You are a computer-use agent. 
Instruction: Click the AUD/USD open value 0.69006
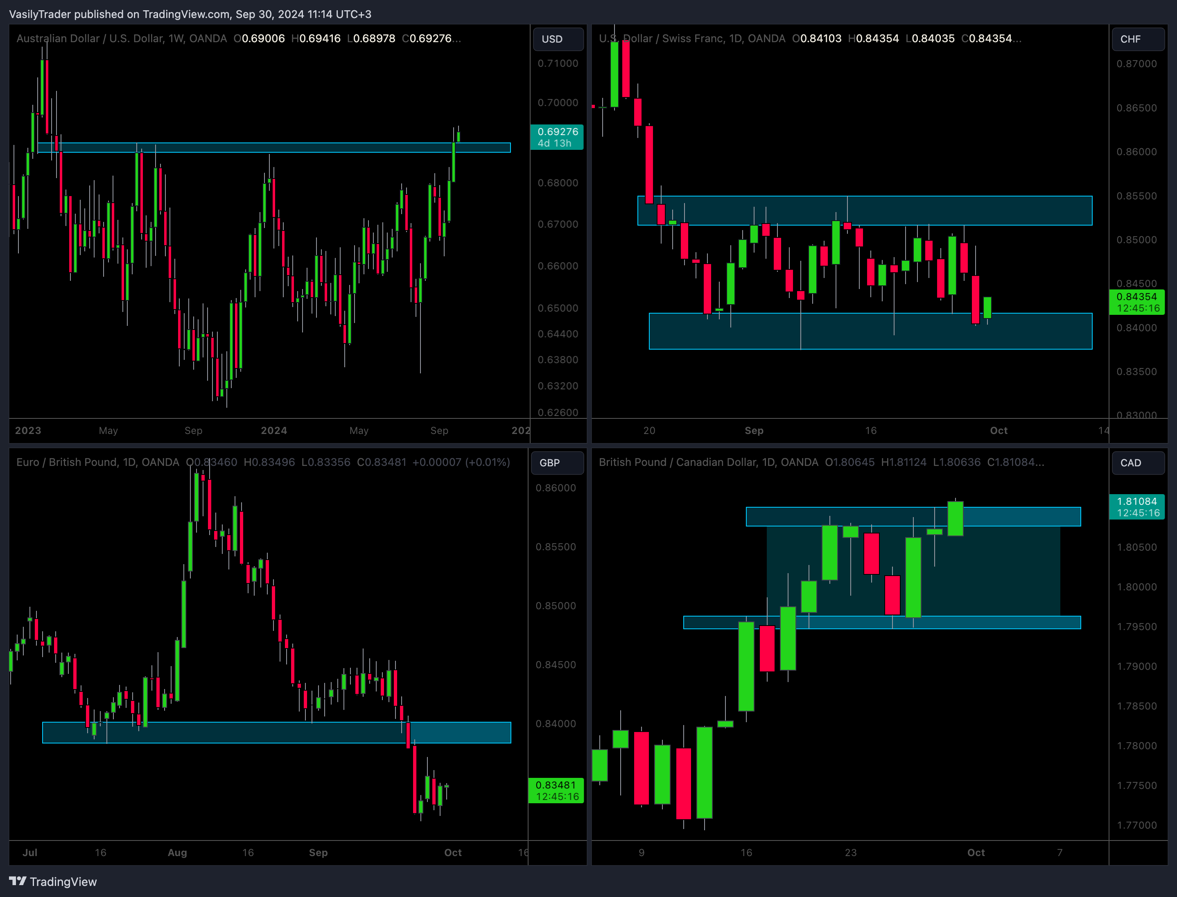pyautogui.click(x=263, y=38)
